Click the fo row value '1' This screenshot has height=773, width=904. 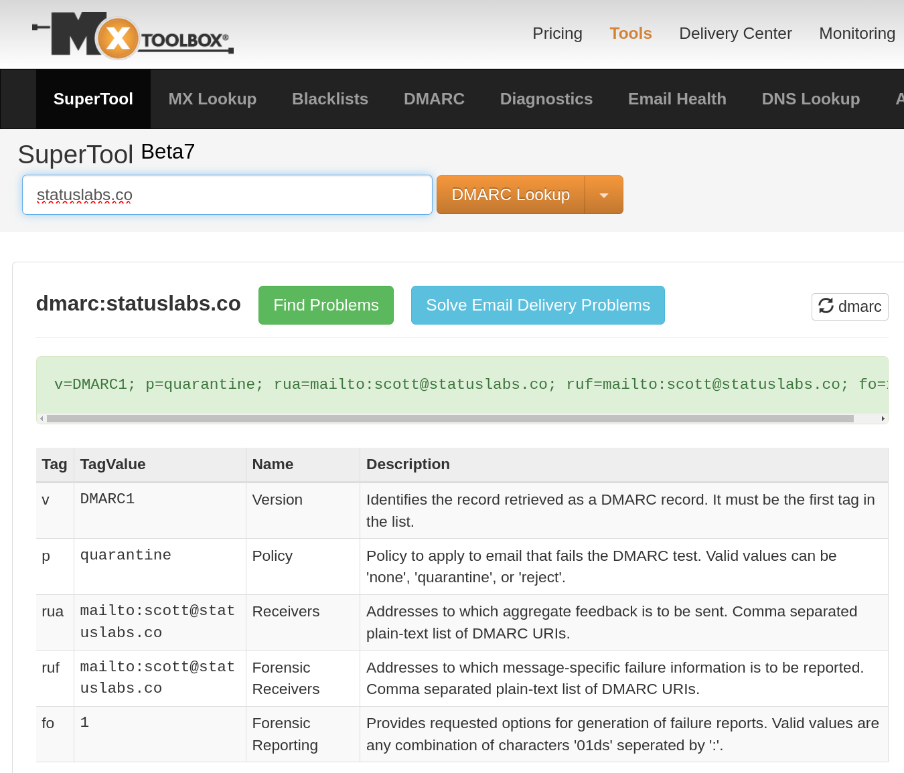[84, 722]
